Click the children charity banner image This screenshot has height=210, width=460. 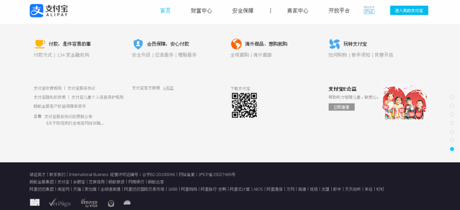404,102
